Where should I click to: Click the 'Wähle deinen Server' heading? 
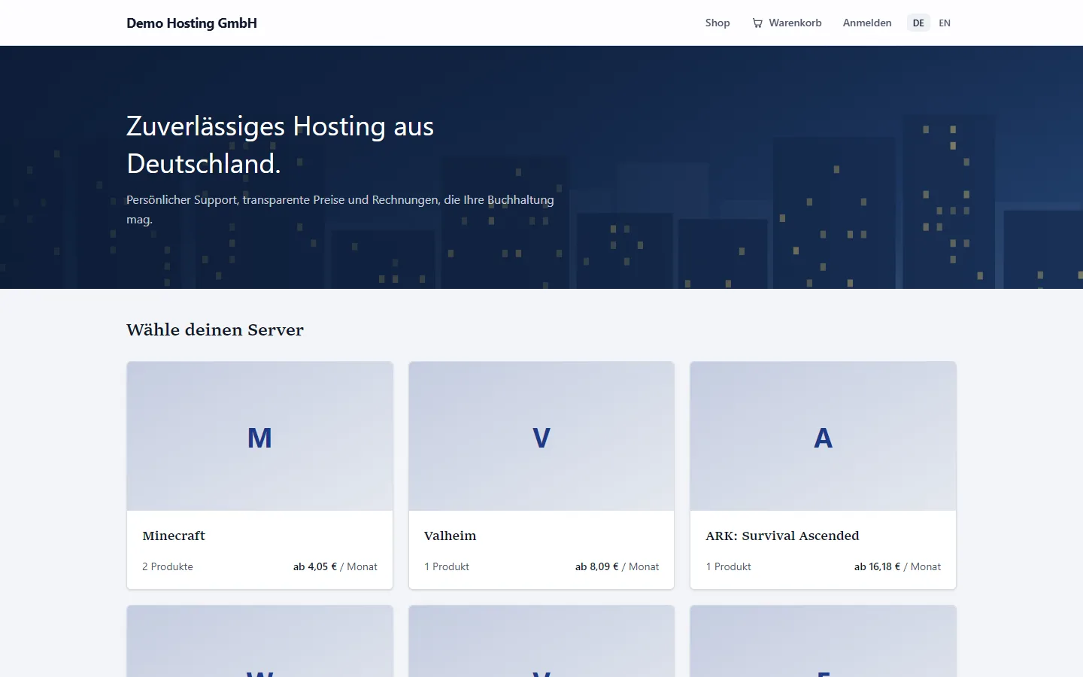(x=215, y=329)
